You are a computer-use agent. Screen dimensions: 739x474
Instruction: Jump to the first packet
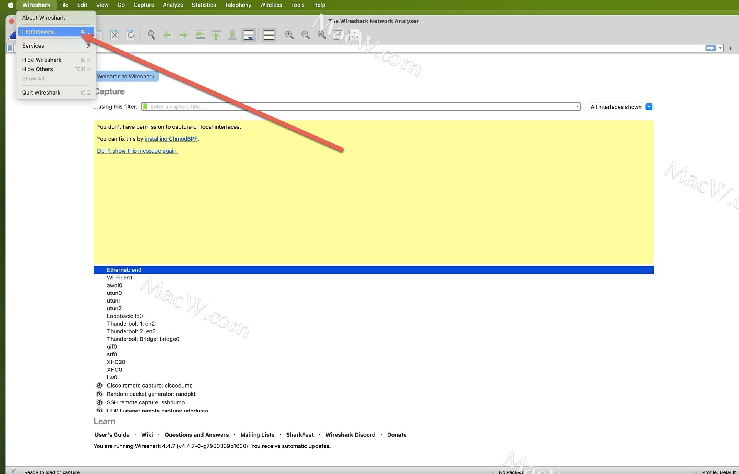click(216, 35)
